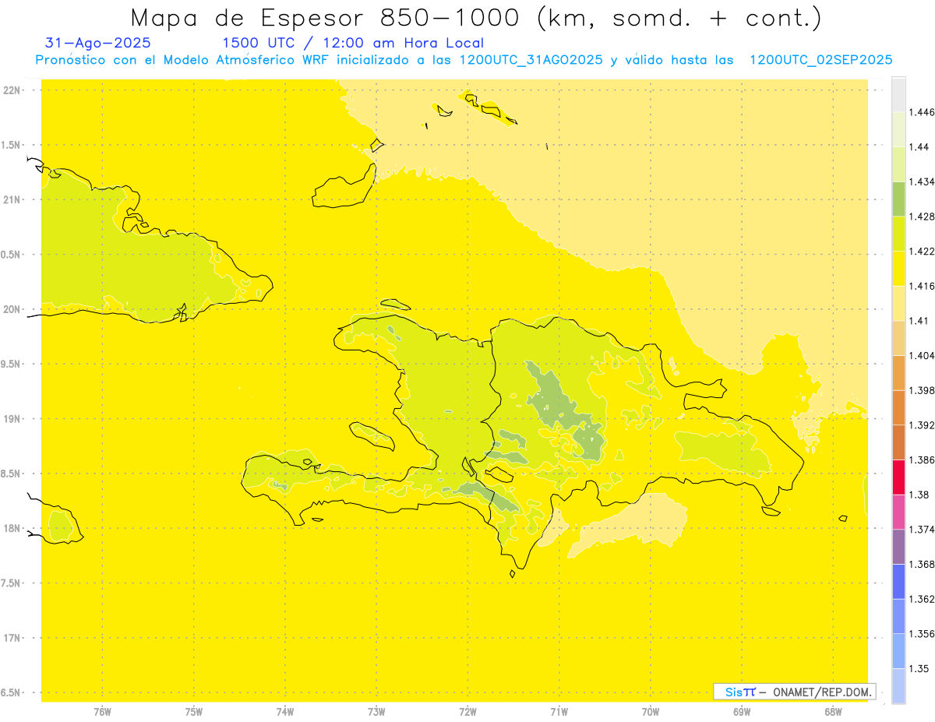The height and width of the screenshot is (722, 935).
Task: Select the tan swatch between 1.404 and 1.41
Action: (x=898, y=338)
